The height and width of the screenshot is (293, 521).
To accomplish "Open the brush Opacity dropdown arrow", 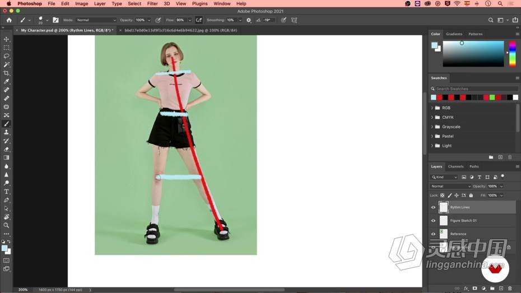I will (x=149, y=20).
